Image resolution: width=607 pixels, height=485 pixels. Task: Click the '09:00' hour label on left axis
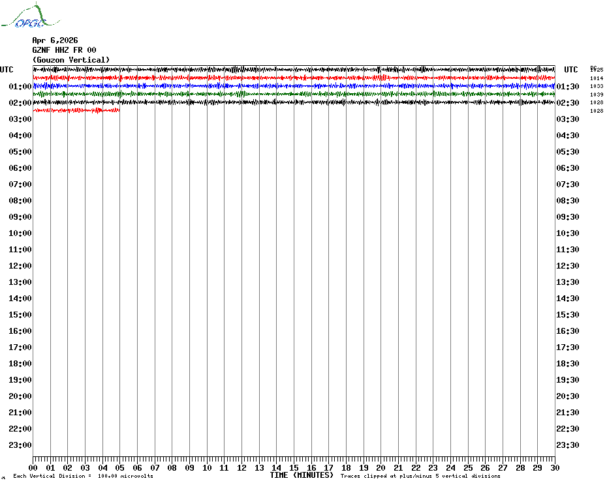coord(20,216)
